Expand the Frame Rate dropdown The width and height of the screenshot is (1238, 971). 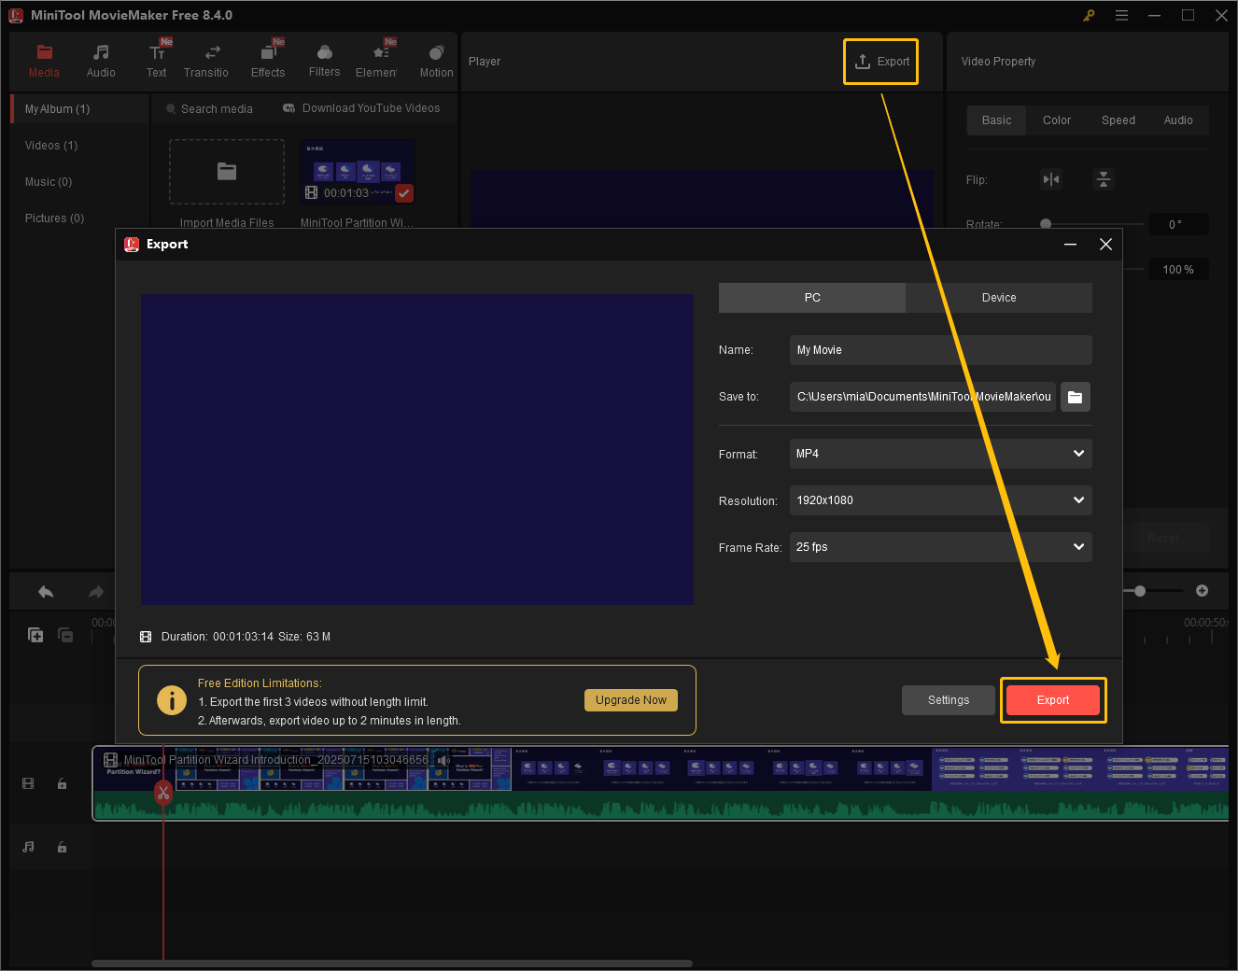point(1078,547)
